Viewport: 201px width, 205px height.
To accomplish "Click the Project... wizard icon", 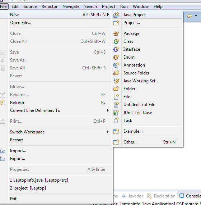I will pyautogui.click(x=116, y=23).
